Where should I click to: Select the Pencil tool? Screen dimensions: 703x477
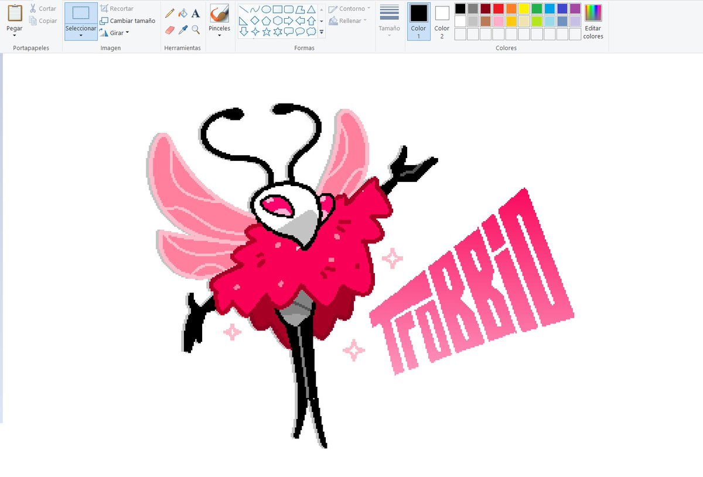[170, 12]
